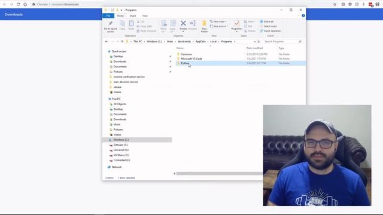
Task: Click Windows (C:) in the breadcrumb
Action: coord(154,42)
